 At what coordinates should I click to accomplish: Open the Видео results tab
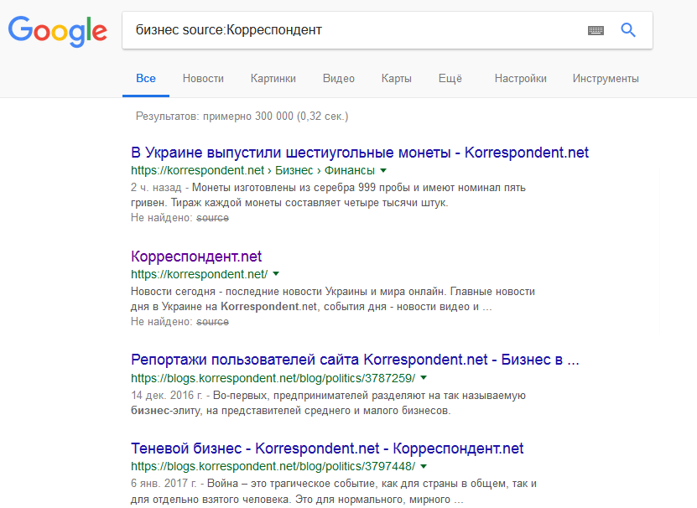click(338, 79)
